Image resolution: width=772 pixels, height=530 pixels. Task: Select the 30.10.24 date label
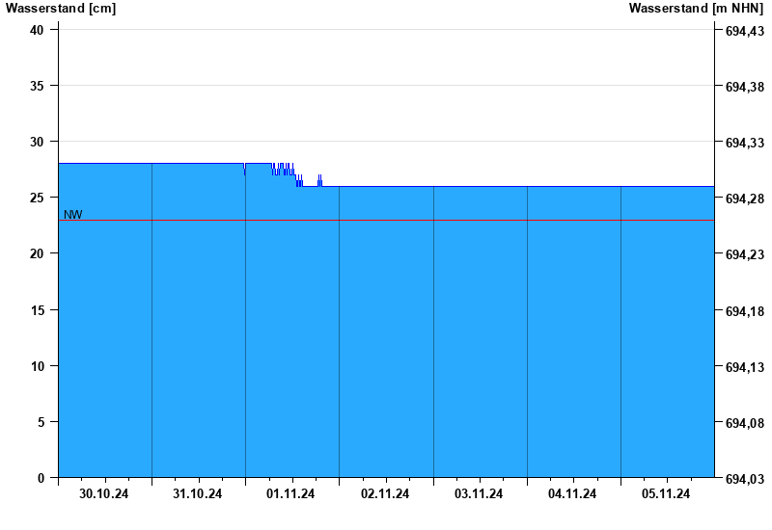[103, 494]
